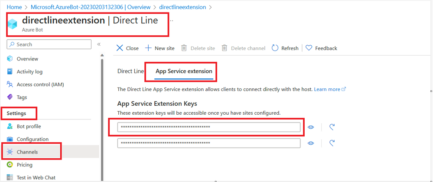
Task: Click the trash icon for Delete channel
Action: pos(225,48)
